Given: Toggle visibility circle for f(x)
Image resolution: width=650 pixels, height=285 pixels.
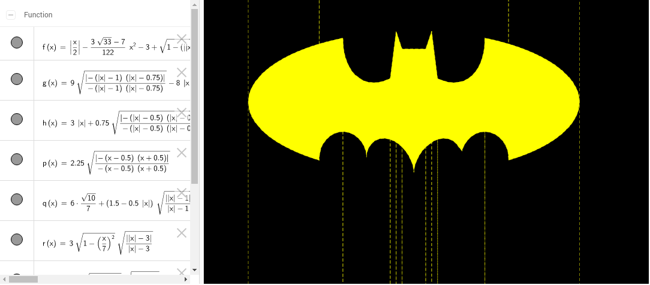Looking at the screenshot, I should coord(17,43).
